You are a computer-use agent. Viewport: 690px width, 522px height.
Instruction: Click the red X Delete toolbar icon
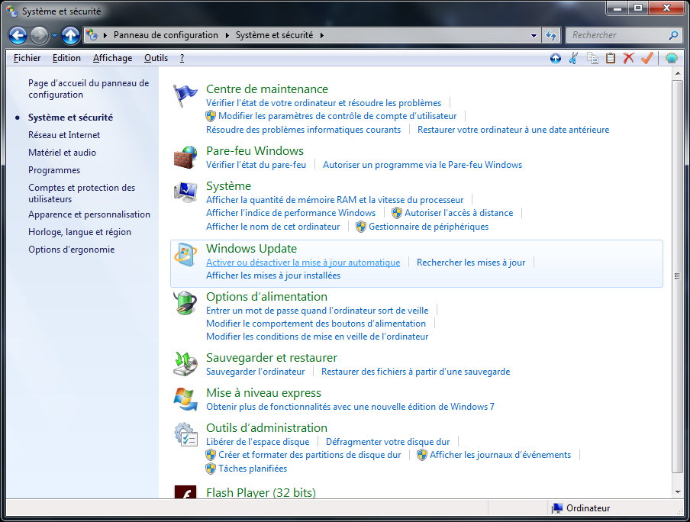[628, 58]
